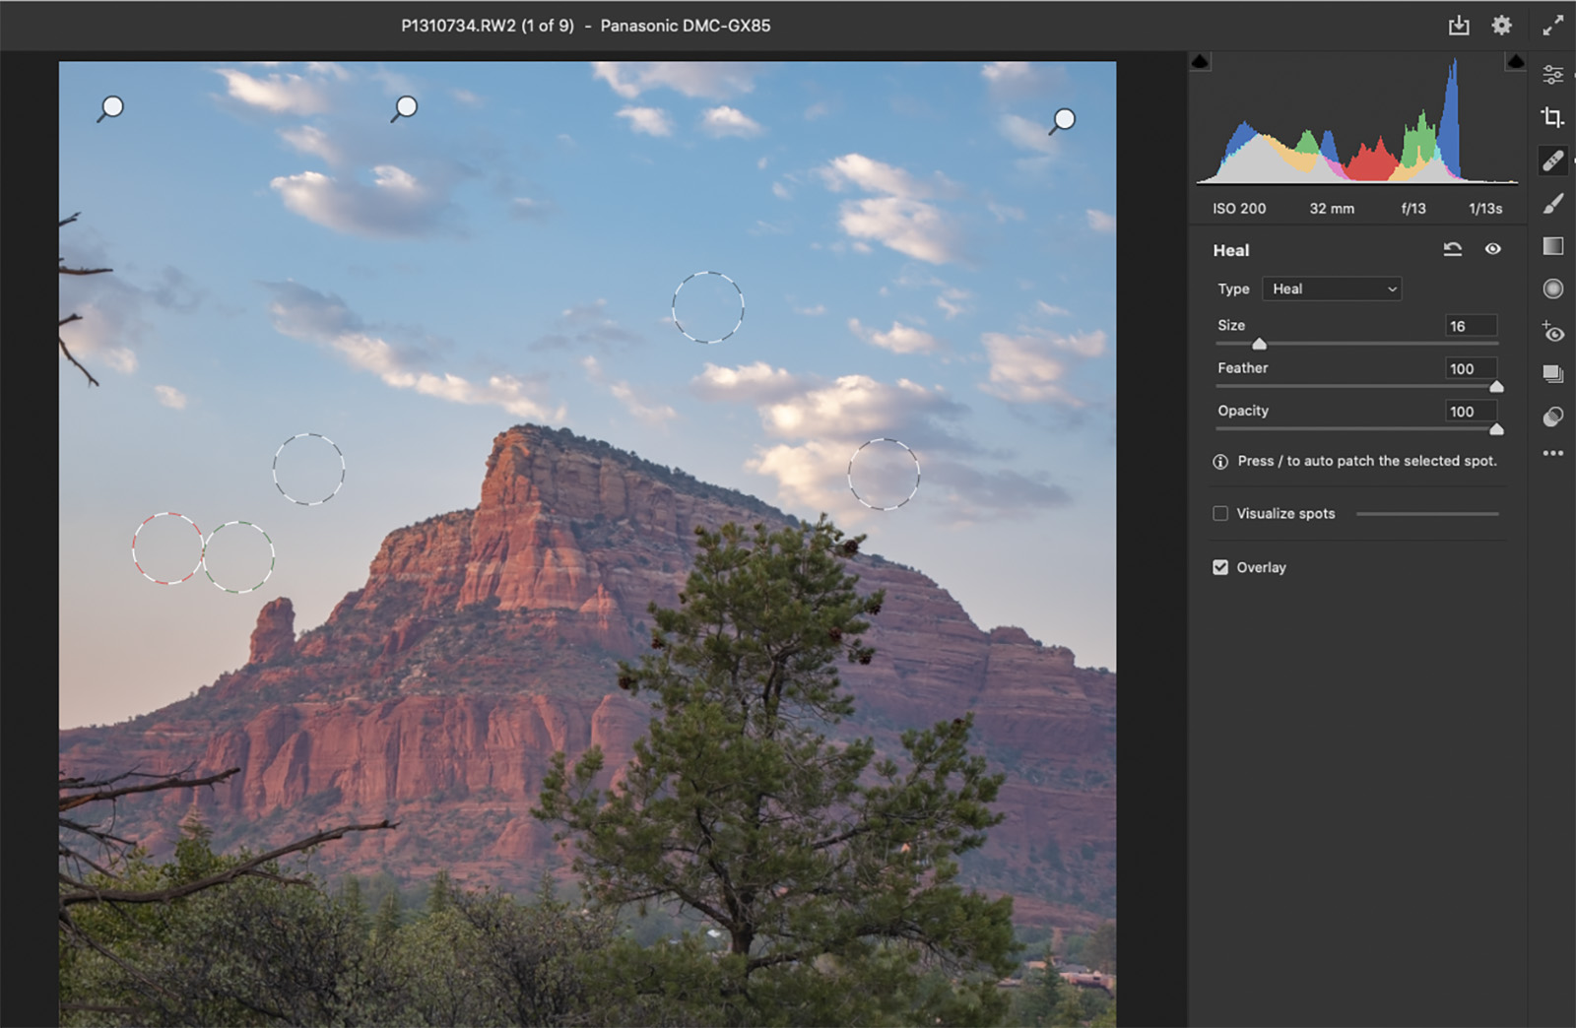Uncheck the Overlay checkbox
The height and width of the screenshot is (1028, 1576).
tap(1220, 567)
